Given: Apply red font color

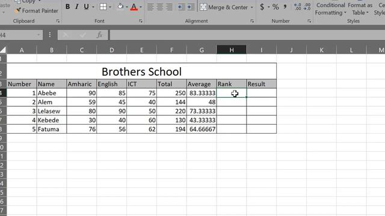Looking at the screenshot, I should pos(134,7).
